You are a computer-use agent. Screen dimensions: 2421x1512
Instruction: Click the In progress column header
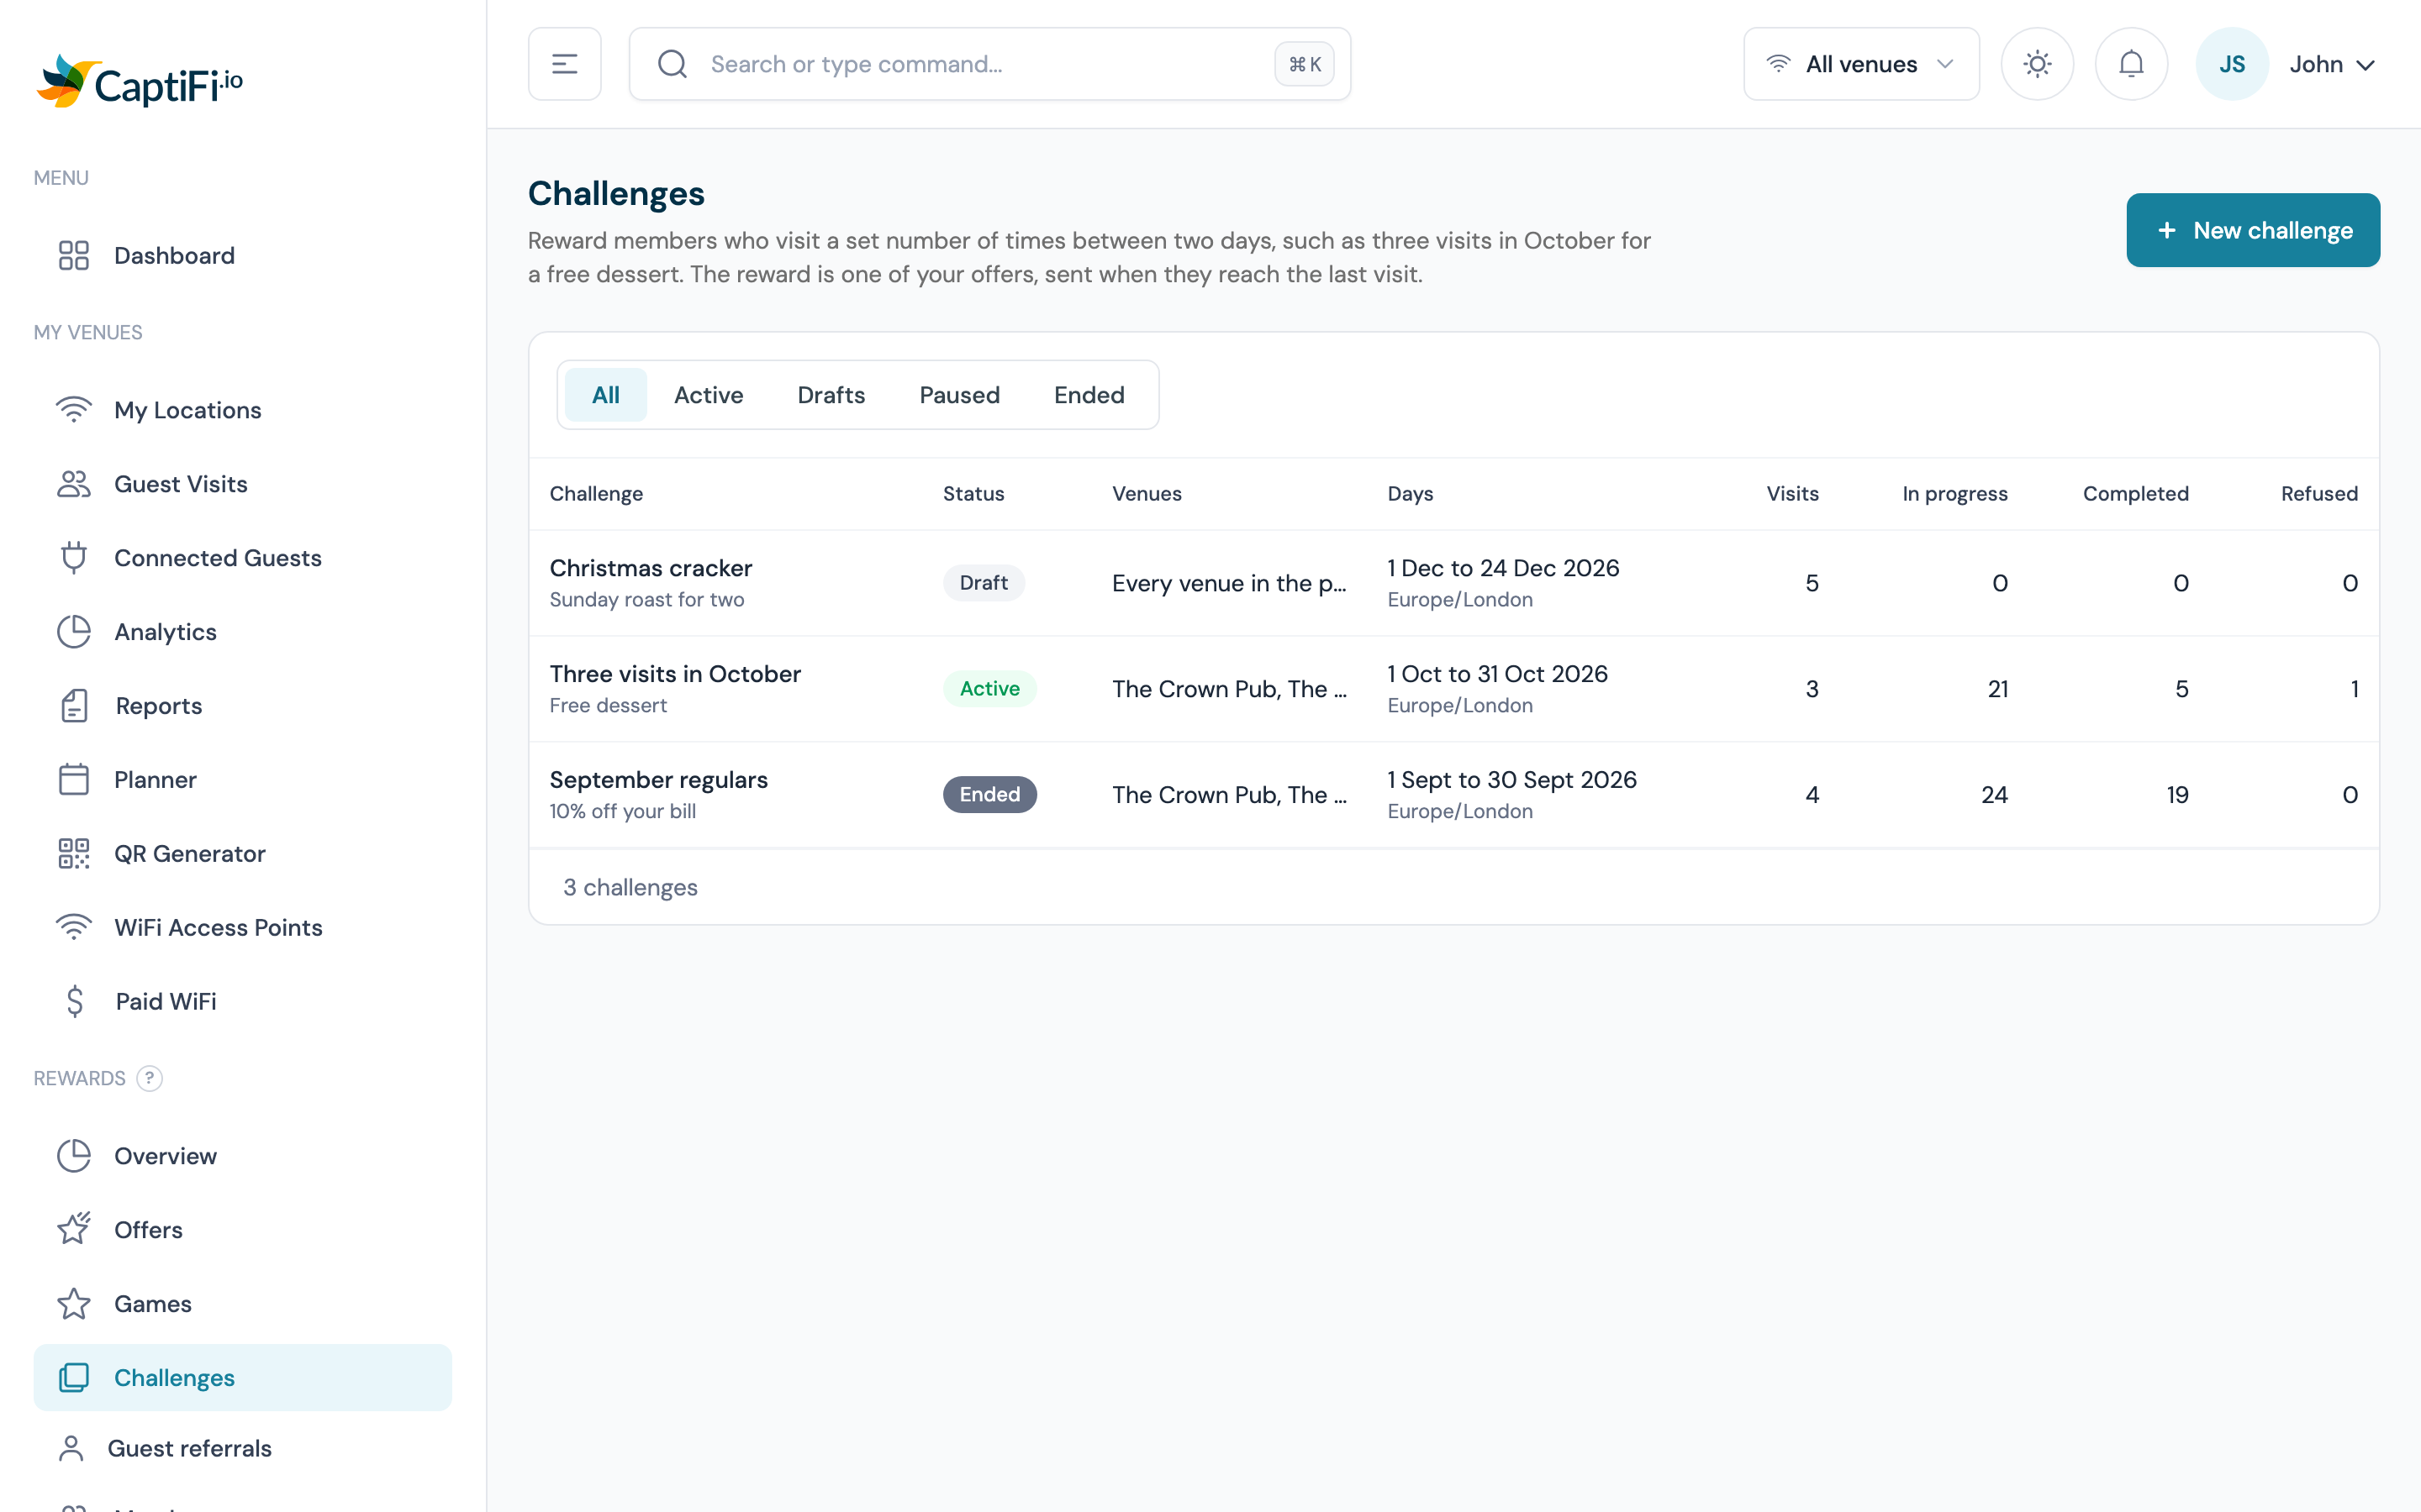1954,494
